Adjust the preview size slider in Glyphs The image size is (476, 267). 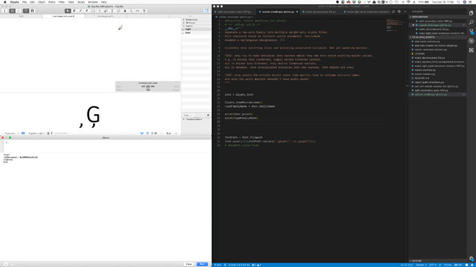click(61, 133)
